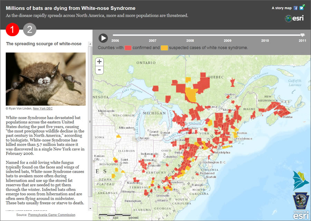The width and height of the screenshot is (311, 221).
Task: Open the blue-green bird logo
Action: tap(301, 180)
